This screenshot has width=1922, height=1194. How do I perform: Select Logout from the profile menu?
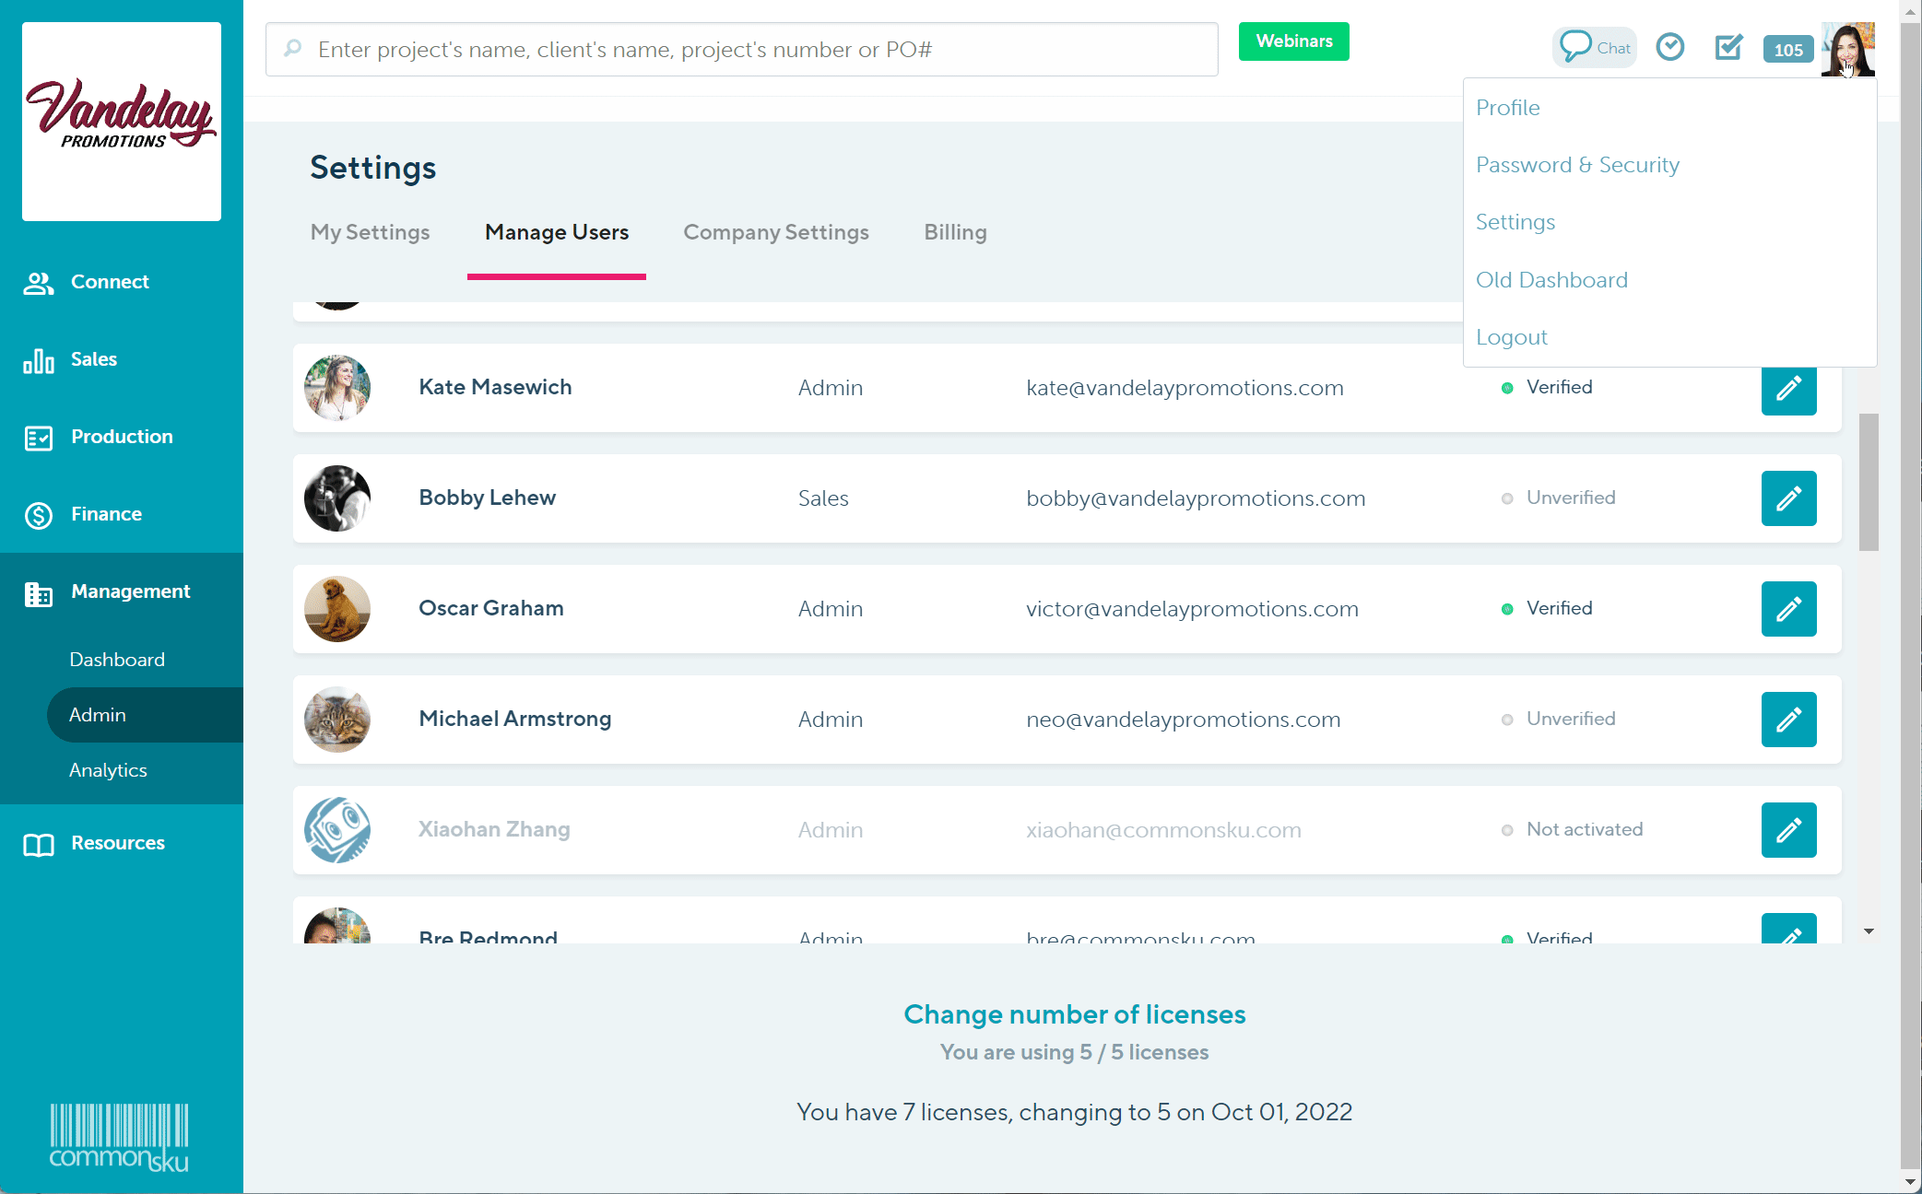[x=1512, y=336]
